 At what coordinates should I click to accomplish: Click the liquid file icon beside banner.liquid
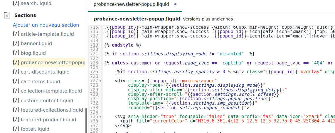click(x=16, y=43)
